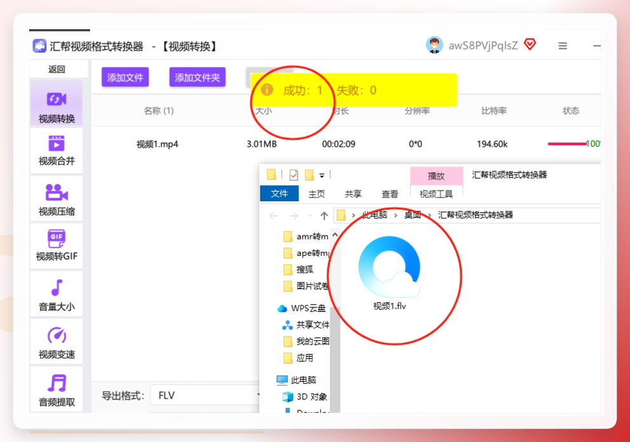The width and height of the screenshot is (630, 442).
Task: Open the 视频变速 (video speed) sidebar tool
Action: 57,342
